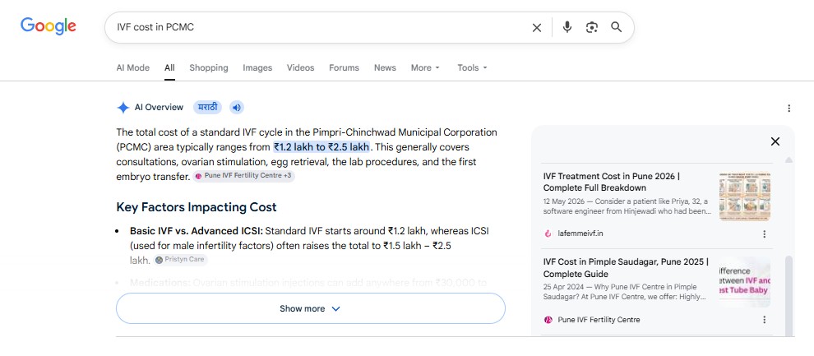The height and width of the screenshot is (356, 814).
Task: Expand the Tools dropdown
Action: pyautogui.click(x=472, y=67)
